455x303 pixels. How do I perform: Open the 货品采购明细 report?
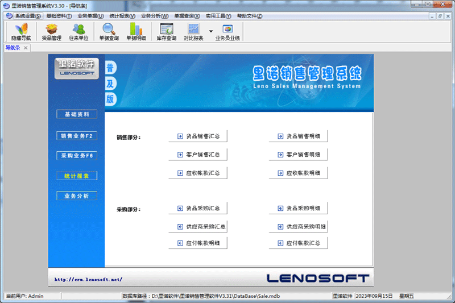click(x=298, y=208)
